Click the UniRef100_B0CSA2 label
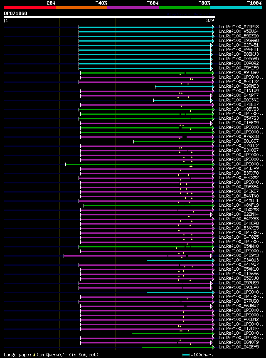This screenshot has height=358, width=266. coord(239,178)
